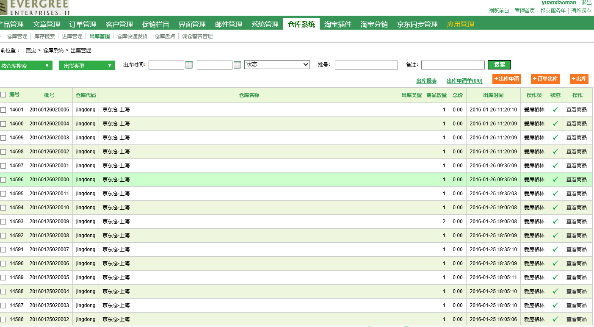Open the 淘宝插件 main tab

(x=338, y=24)
